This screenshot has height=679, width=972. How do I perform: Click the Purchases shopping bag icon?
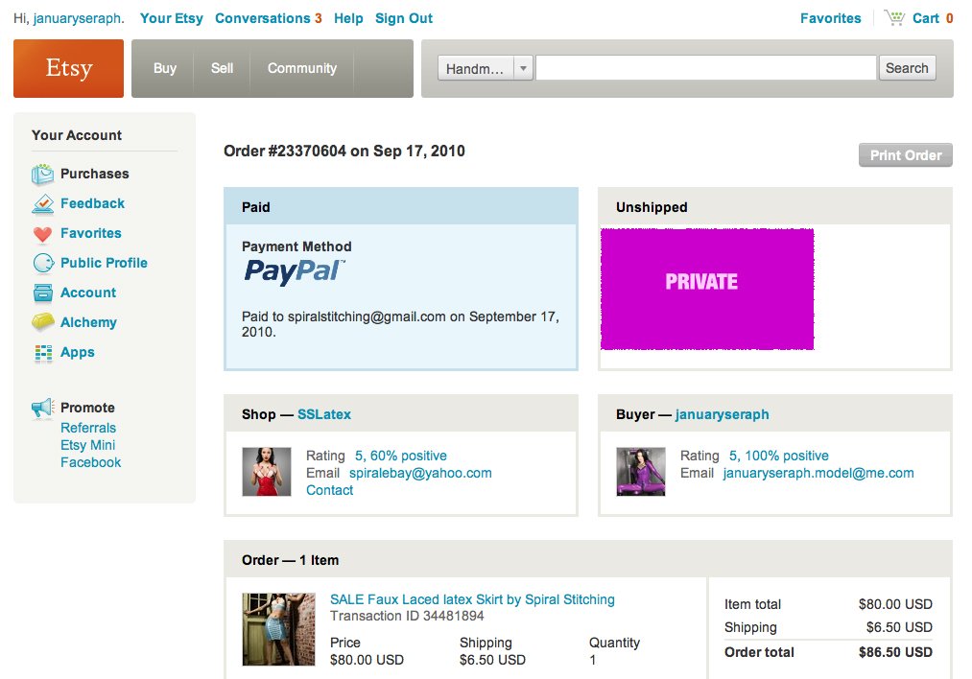coord(43,175)
